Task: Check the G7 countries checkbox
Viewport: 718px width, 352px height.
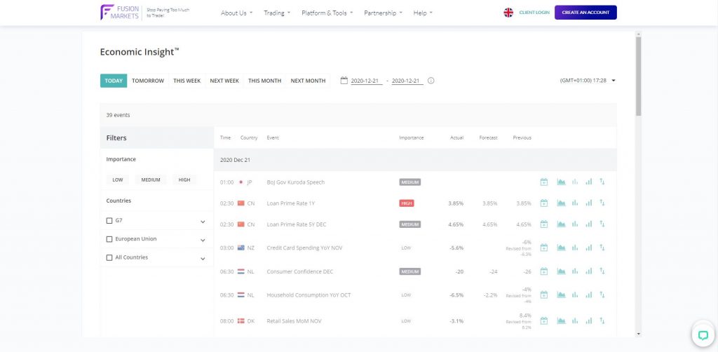Action: click(x=109, y=221)
